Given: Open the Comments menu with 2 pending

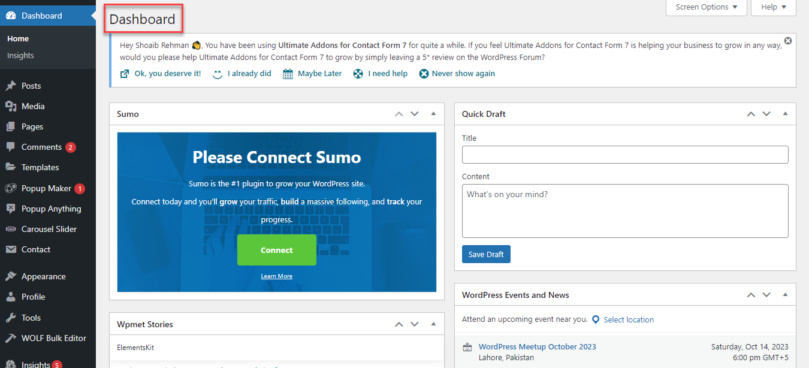Looking at the screenshot, I should (x=48, y=147).
